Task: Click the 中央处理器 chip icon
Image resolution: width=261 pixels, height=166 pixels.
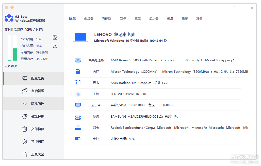Action: (x=78, y=60)
